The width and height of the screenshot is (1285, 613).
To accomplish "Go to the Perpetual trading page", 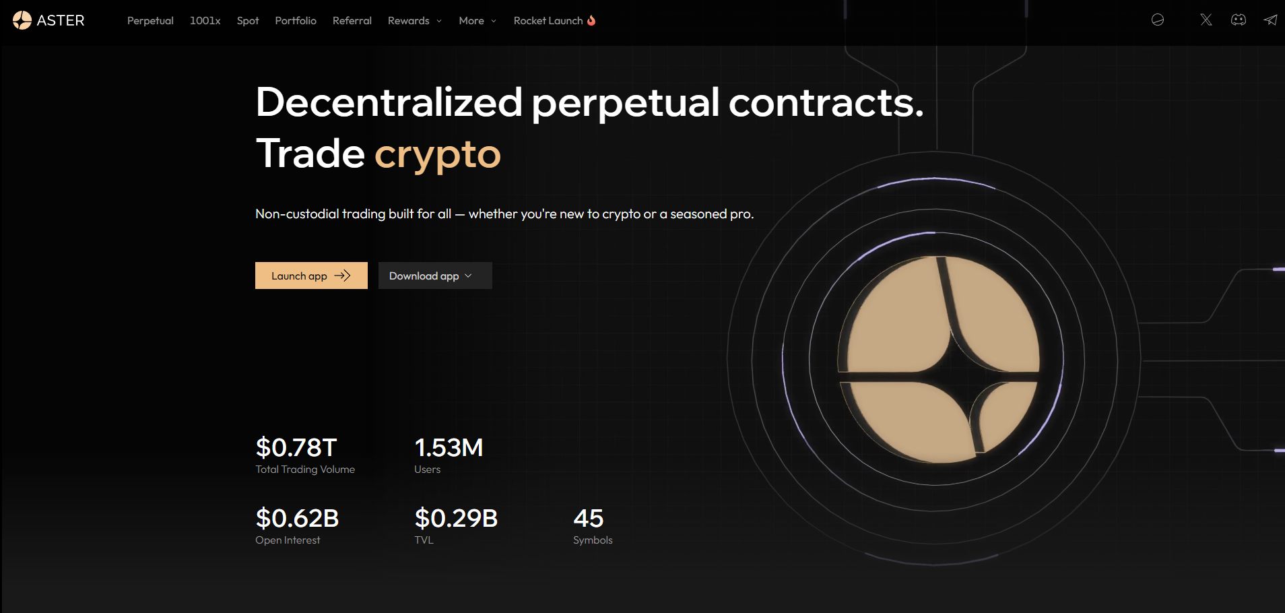I will click(x=150, y=21).
